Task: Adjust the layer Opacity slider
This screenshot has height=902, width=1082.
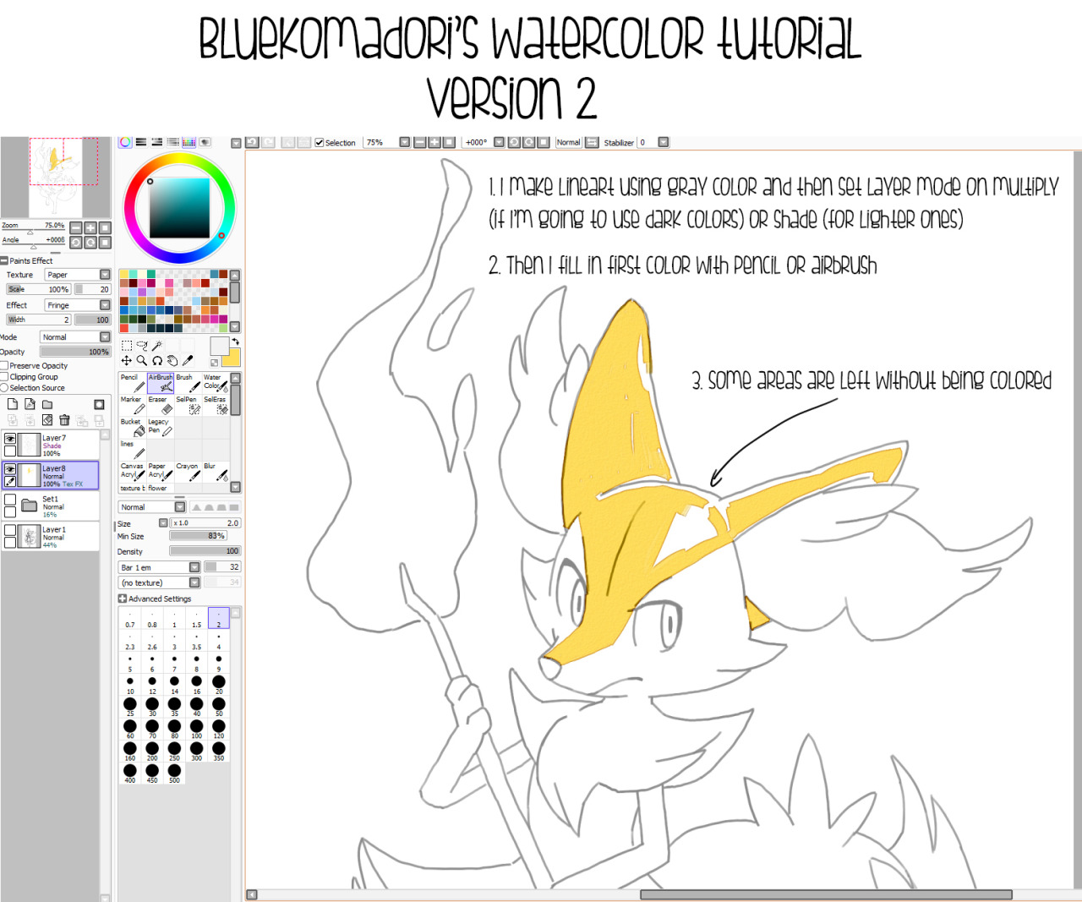Action: click(x=75, y=352)
